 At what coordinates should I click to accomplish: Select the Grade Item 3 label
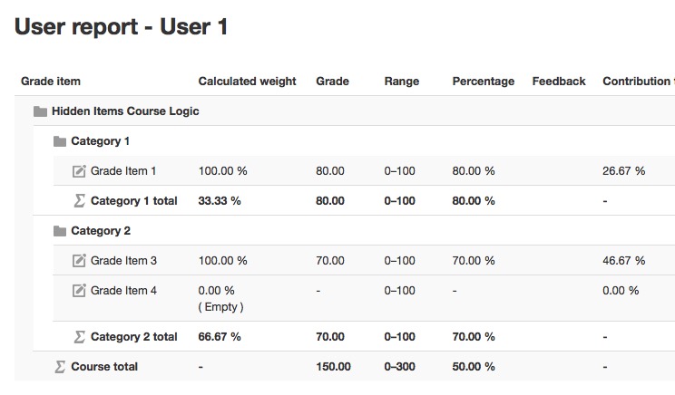[x=123, y=261]
